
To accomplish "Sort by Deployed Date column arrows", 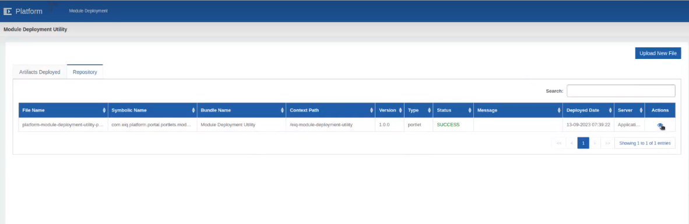I will 610,110.
